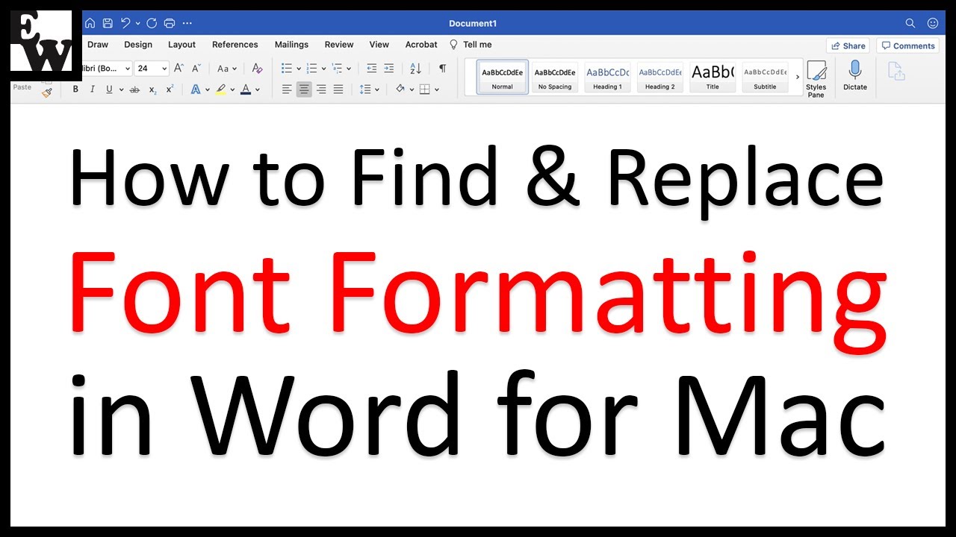Toggle underline formatting

tap(109, 89)
